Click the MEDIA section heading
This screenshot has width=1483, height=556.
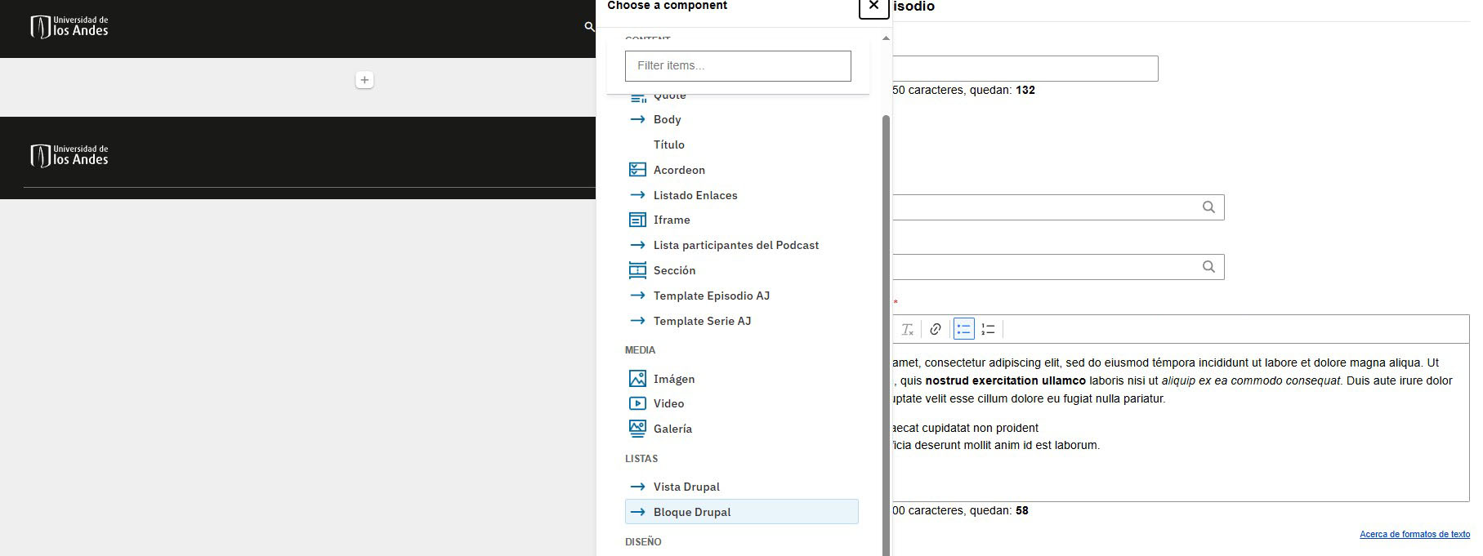(x=640, y=350)
